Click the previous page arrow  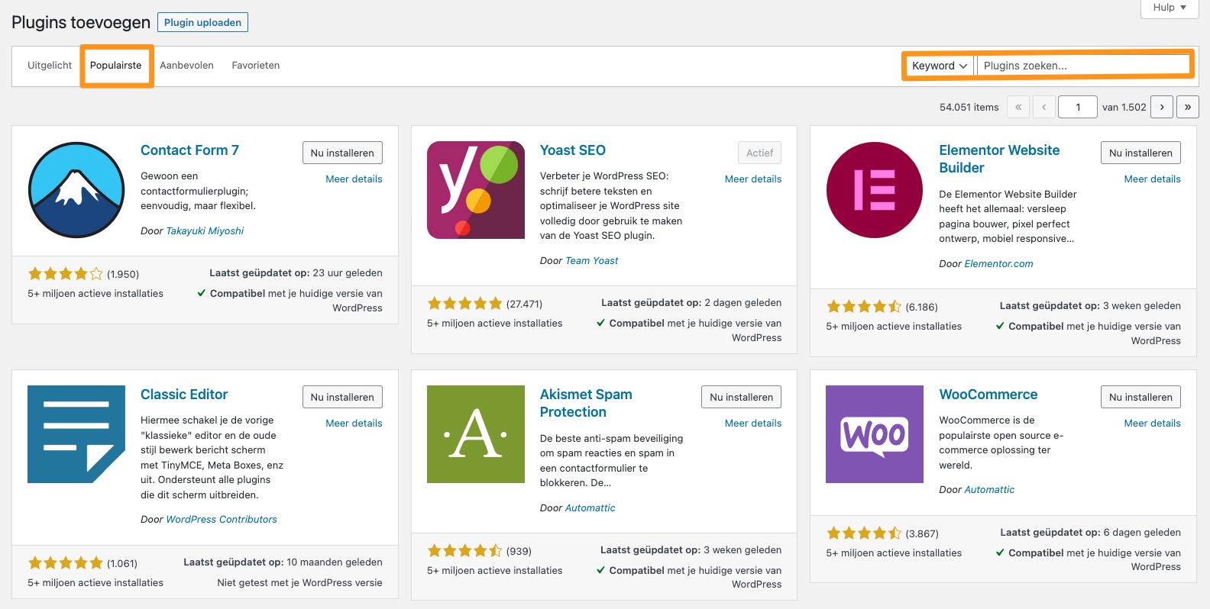1044,107
